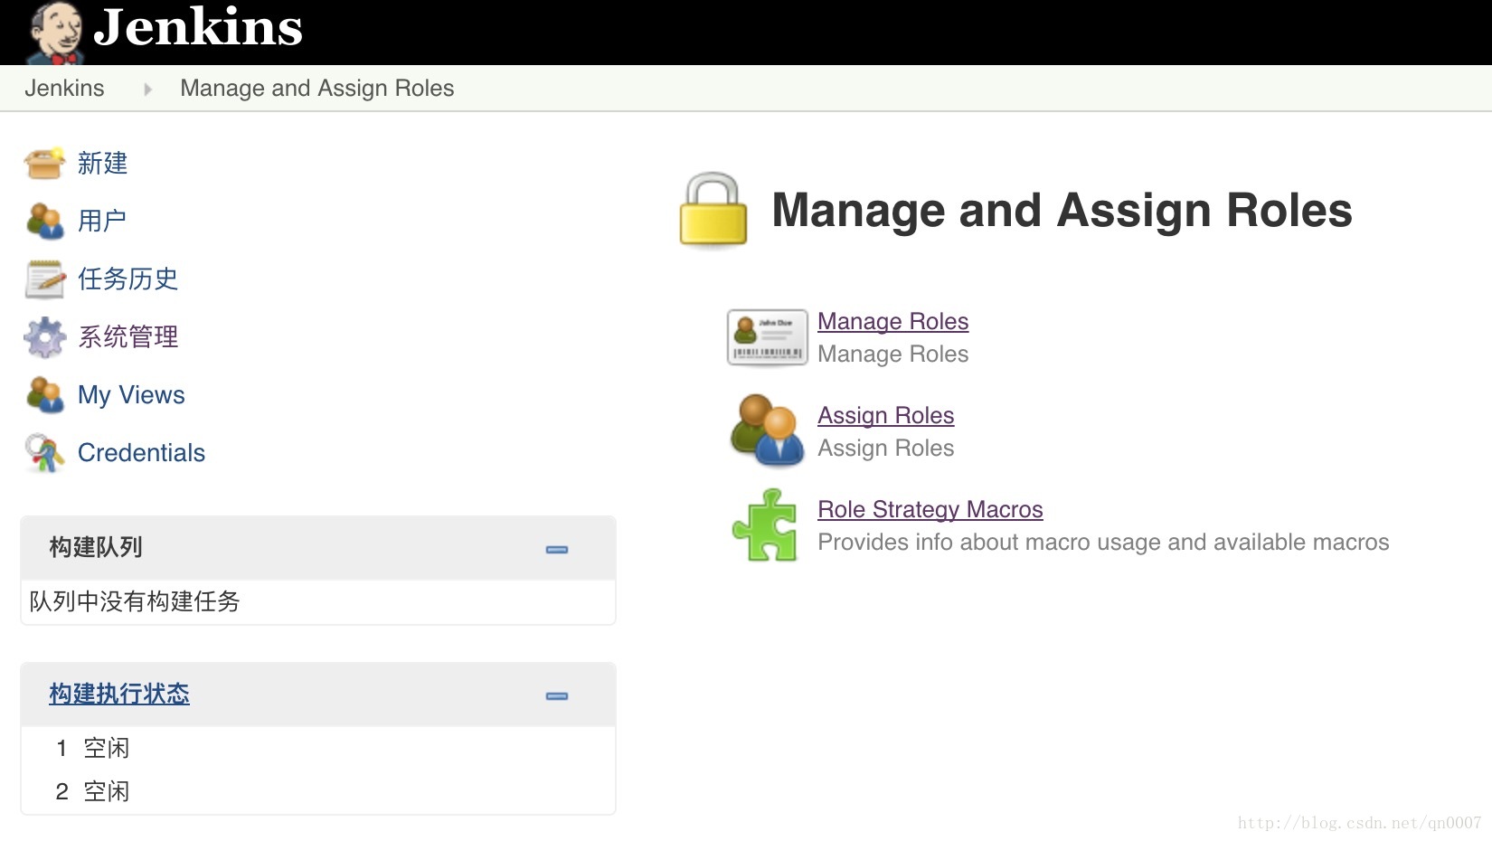This screenshot has height=841, width=1492.
Task: Collapse the 构建执行状态 panel
Action: (x=557, y=695)
